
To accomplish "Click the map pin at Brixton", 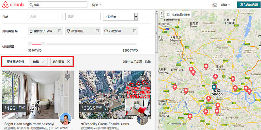I will (217, 111).
